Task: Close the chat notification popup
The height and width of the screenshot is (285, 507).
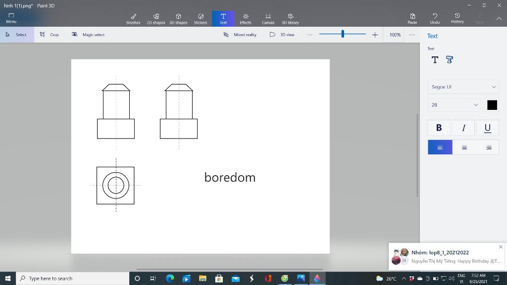Action: pos(501,247)
